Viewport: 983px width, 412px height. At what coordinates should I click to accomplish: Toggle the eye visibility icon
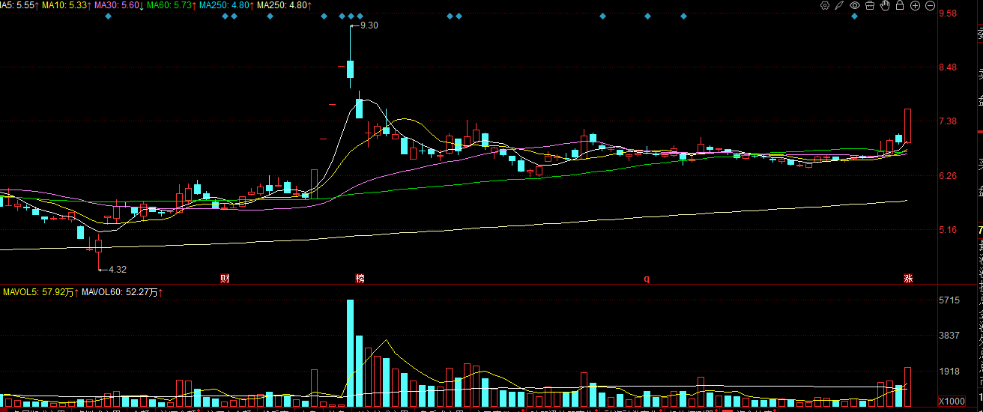(855, 5)
